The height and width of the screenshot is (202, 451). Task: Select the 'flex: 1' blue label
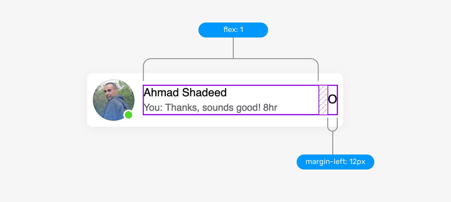point(233,30)
